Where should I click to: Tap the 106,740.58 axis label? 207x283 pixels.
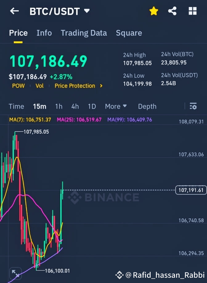(191, 220)
